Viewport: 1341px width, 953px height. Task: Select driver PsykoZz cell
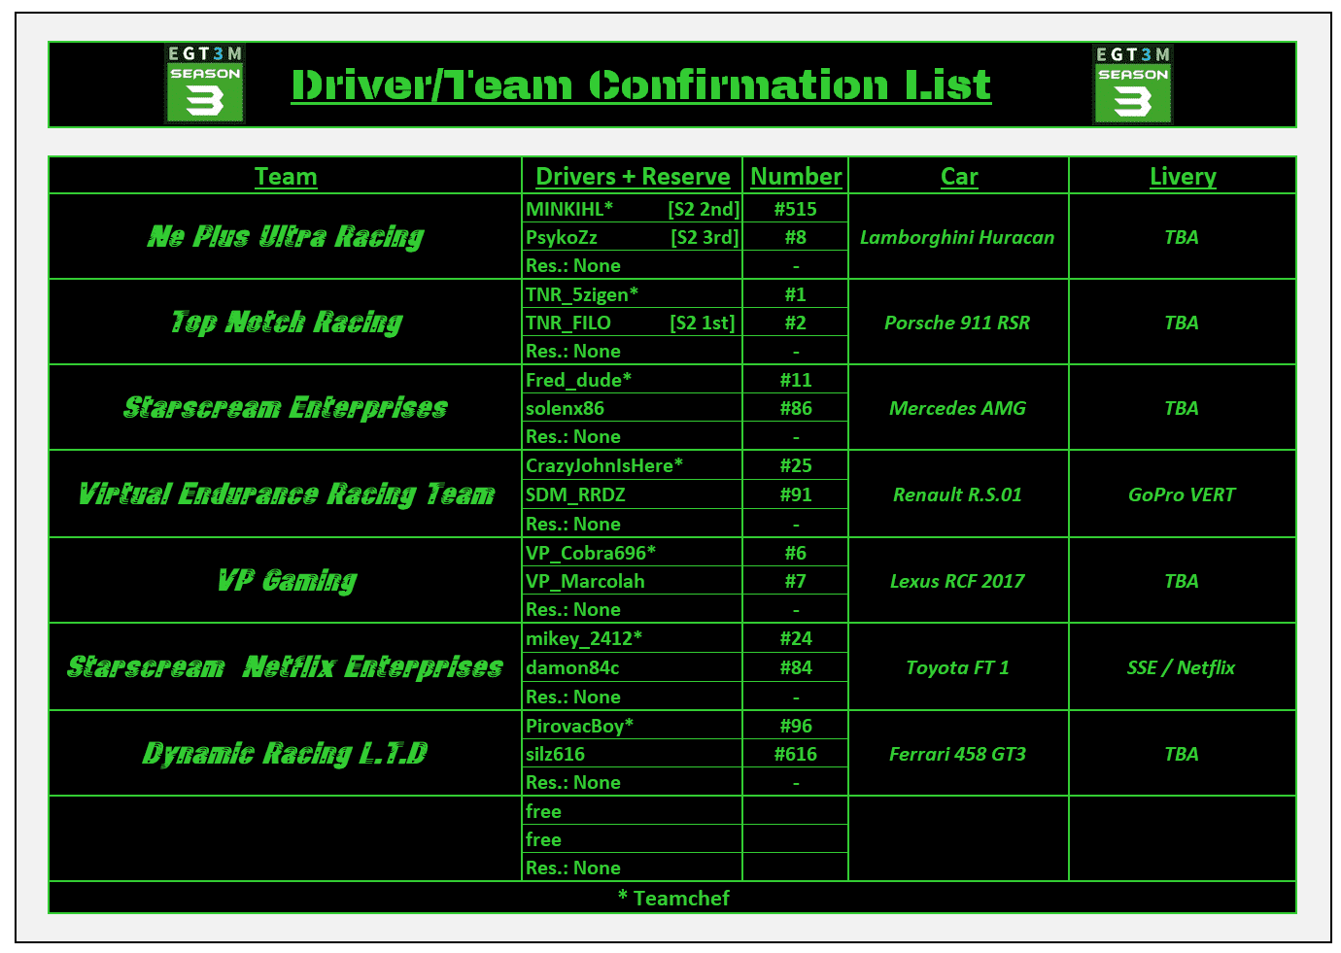coord(633,237)
